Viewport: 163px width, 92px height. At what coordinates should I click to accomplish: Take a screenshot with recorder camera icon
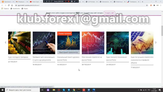[x=72, y=1]
